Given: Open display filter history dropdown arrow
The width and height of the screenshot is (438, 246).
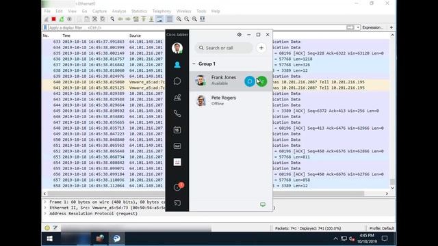Looking at the screenshot, I should pyautogui.click(x=358, y=27).
